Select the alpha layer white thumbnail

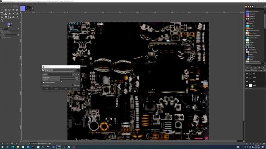pyautogui.click(x=250, y=86)
